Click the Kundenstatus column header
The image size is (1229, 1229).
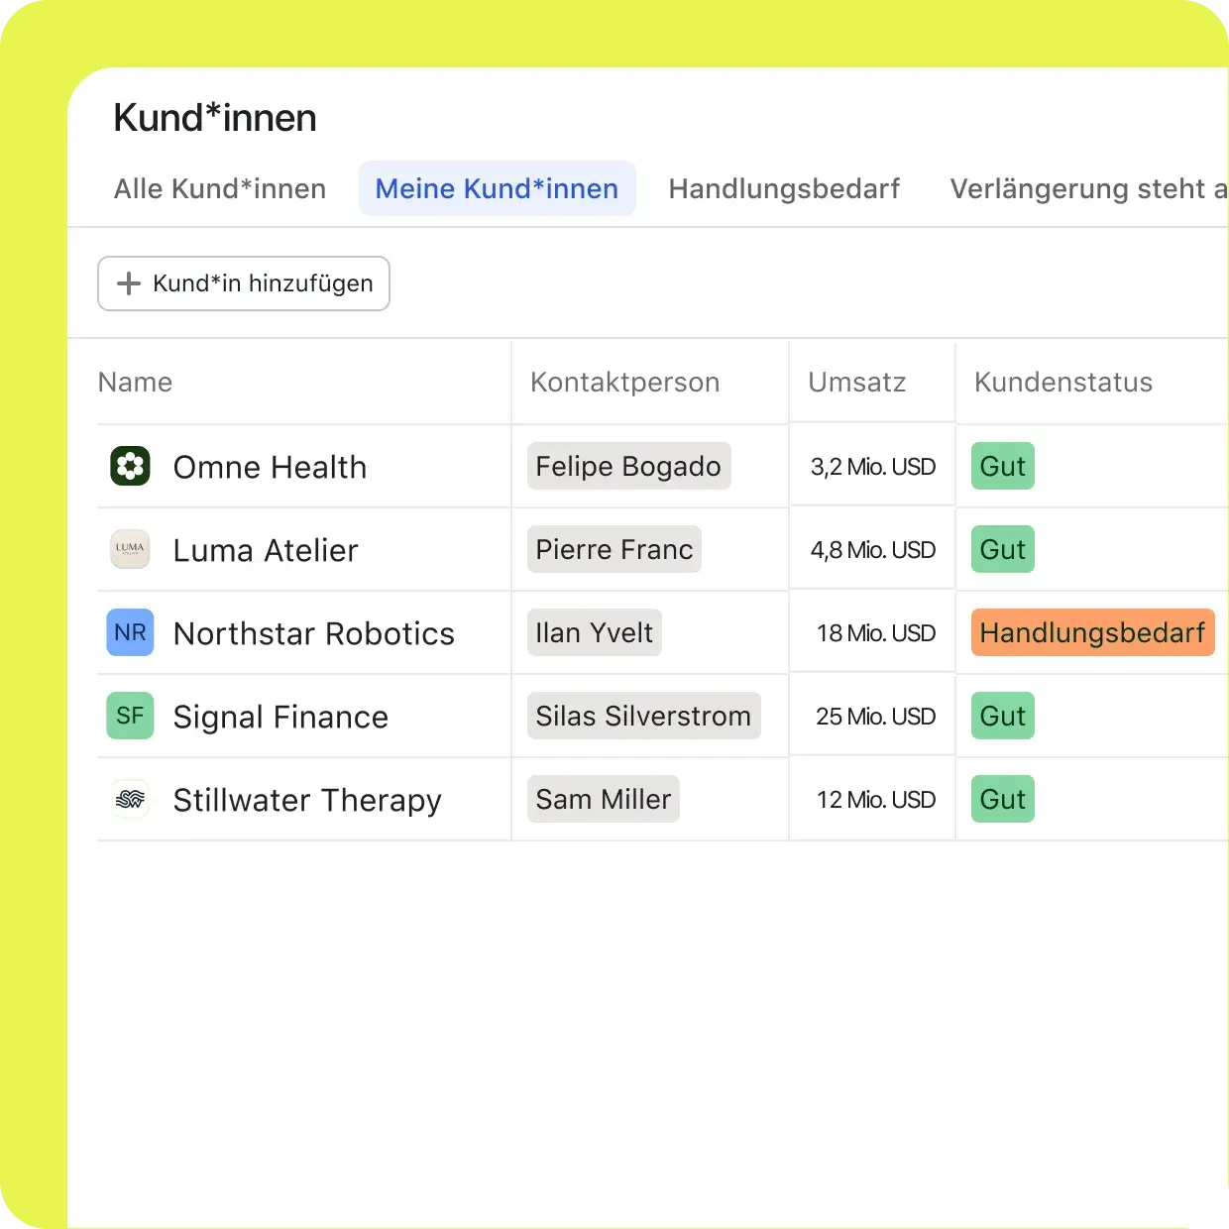point(1063,383)
